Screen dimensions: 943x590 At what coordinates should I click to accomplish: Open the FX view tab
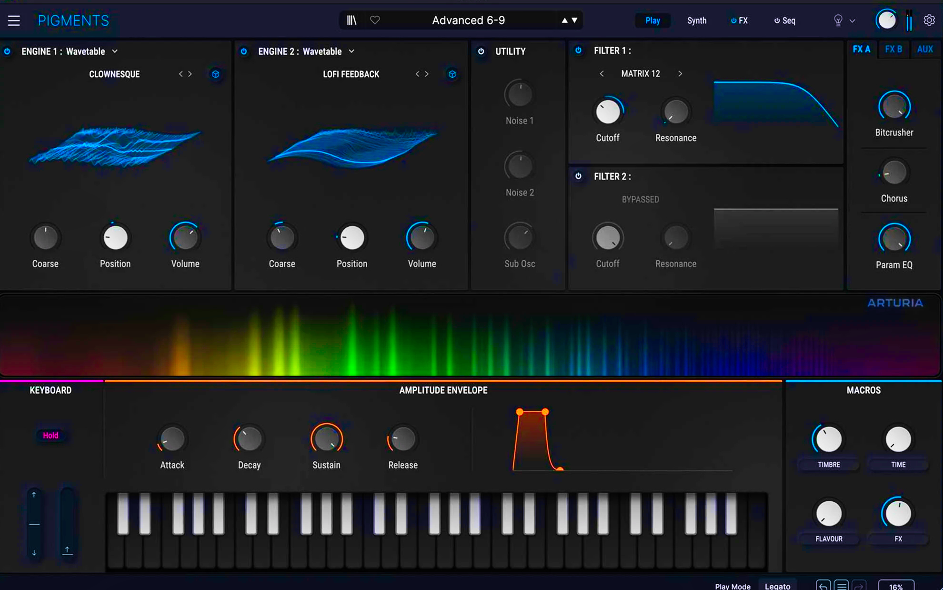click(739, 20)
